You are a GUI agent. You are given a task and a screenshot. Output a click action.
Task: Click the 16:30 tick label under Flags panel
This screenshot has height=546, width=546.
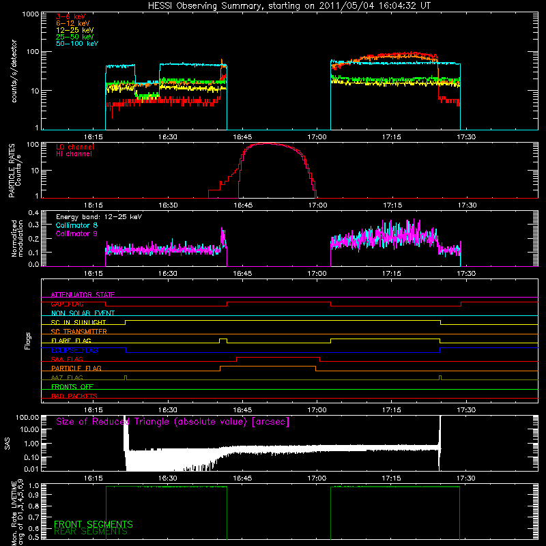[168, 410]
